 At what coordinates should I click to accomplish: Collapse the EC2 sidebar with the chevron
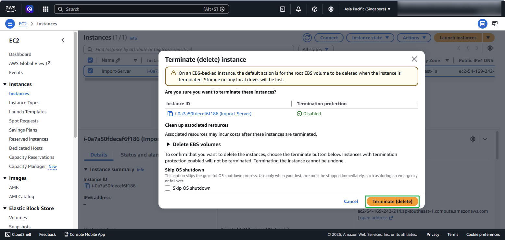63,40
